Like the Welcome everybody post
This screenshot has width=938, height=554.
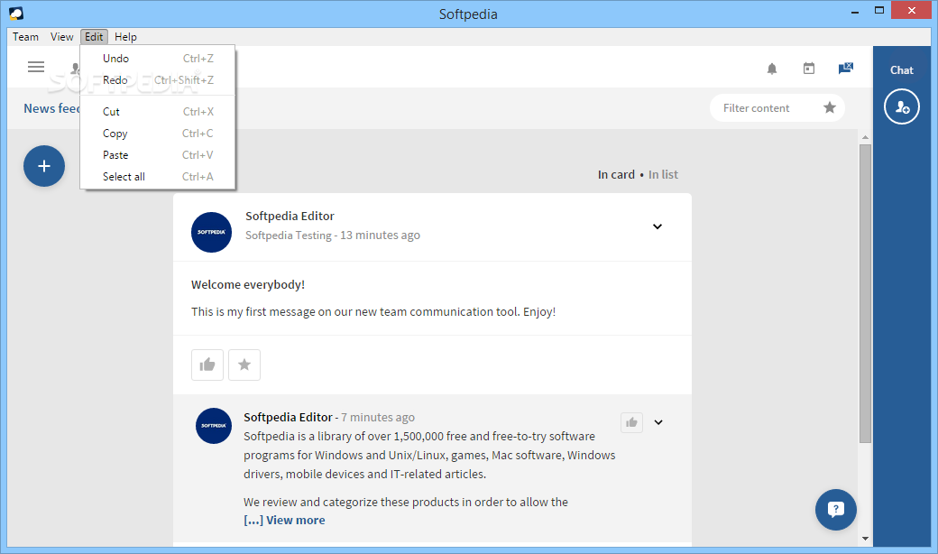click(x=207, y=365)
